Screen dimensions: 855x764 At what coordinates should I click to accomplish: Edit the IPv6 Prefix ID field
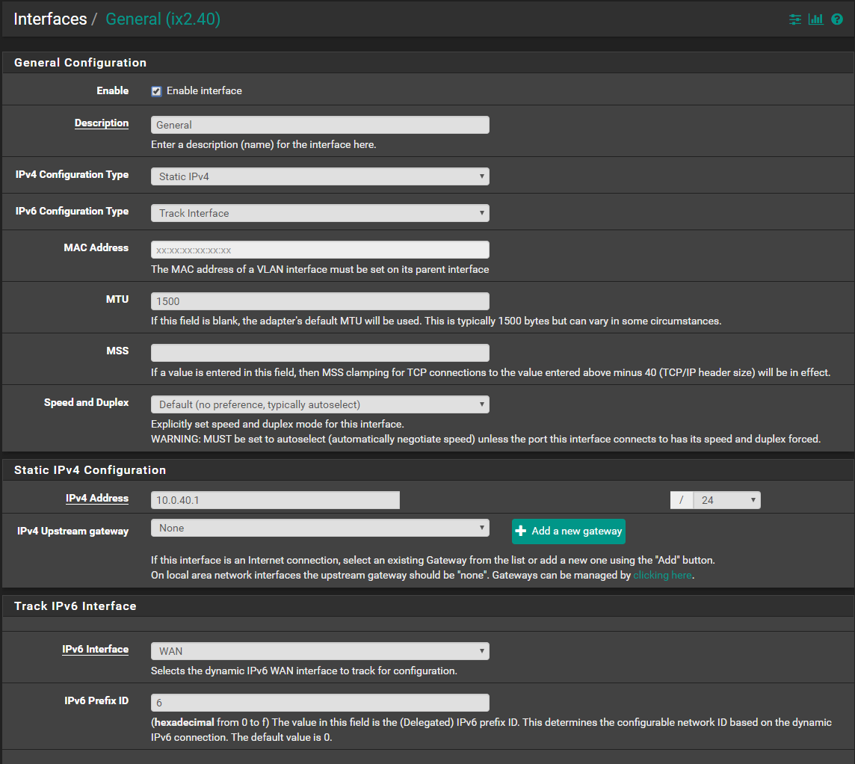[320, 703]
